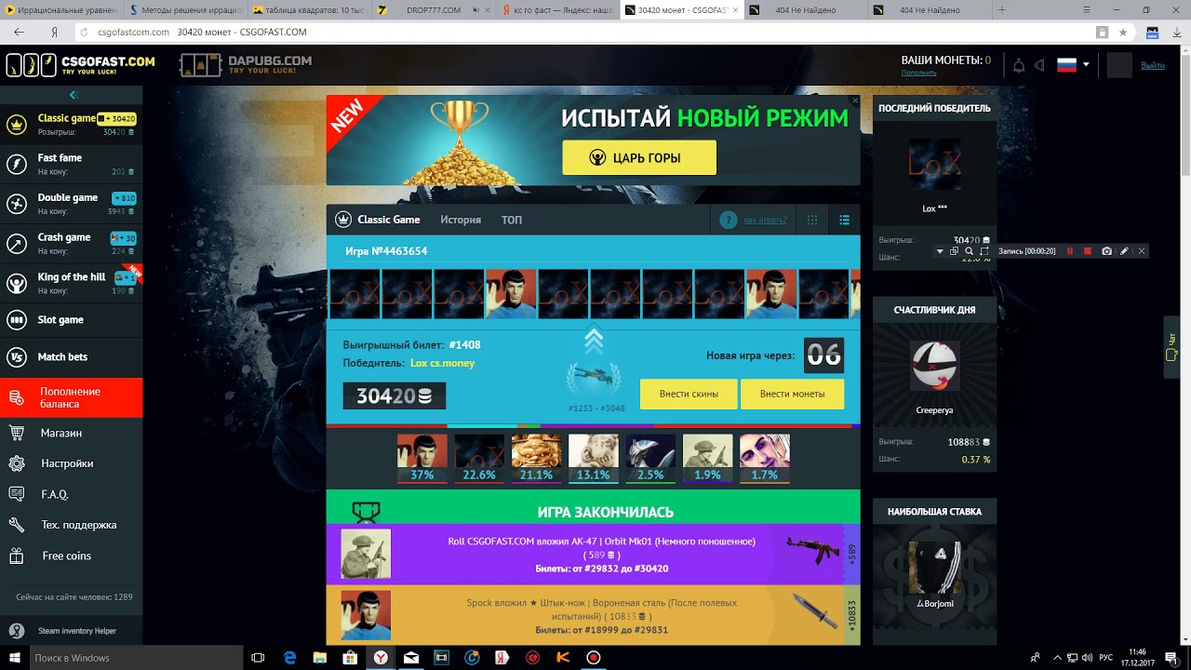Open browser downloads arrow icon
This screenshot has height=670, width=1191.
(x=1177, y=32)
